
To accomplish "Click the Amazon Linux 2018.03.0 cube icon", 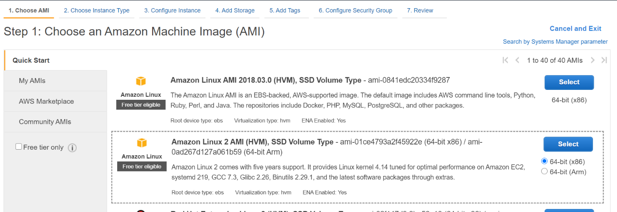I will pyautogui.click(x=141, y=81).
